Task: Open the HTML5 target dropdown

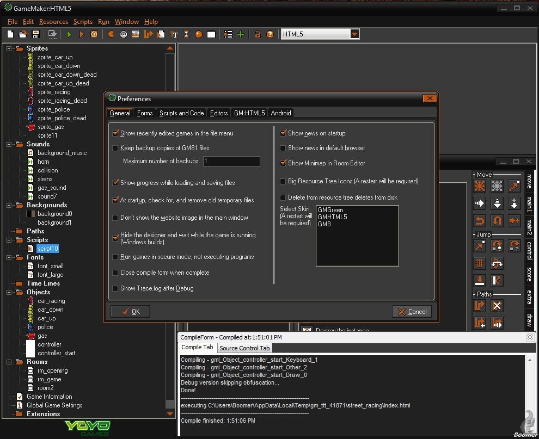Action: 355,34
